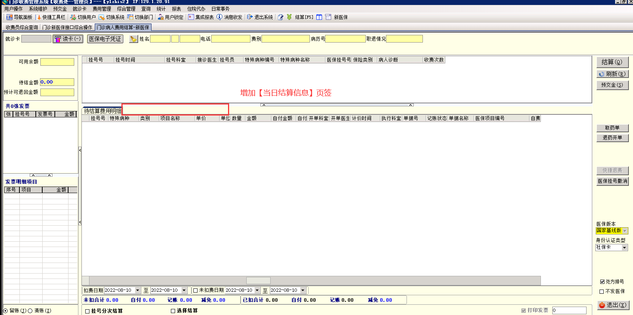The image size is (633, 315).
Task: Open the 费用管理 menu
Action: pos(102,9)
